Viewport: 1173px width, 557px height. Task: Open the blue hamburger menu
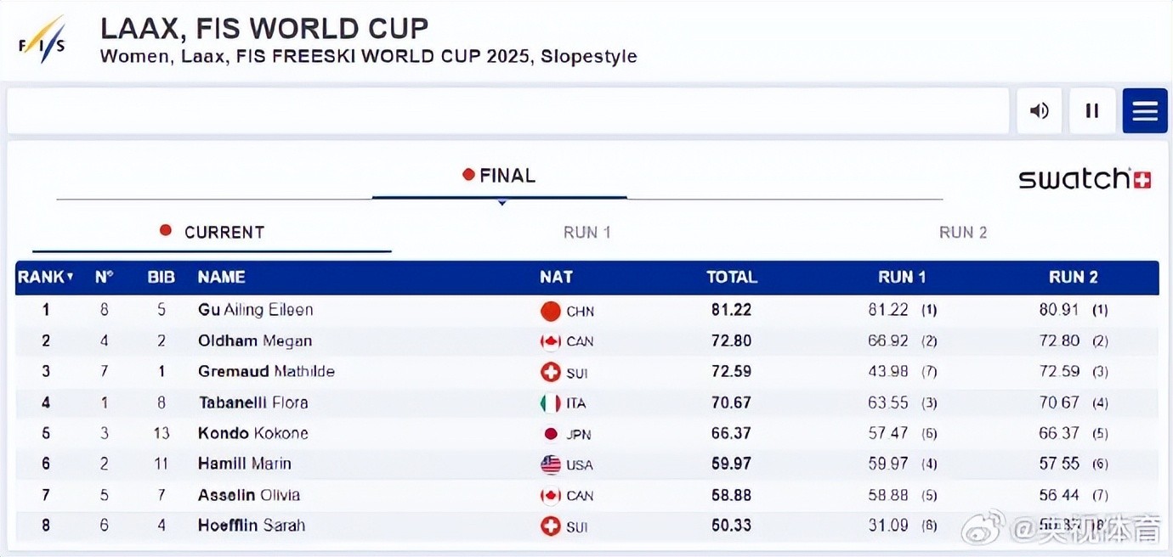point(1144,110)
